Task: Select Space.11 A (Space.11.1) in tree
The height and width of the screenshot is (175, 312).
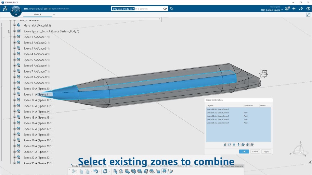Action: (x=38, y=94)
